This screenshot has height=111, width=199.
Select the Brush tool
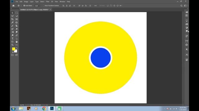pos(12,26)
